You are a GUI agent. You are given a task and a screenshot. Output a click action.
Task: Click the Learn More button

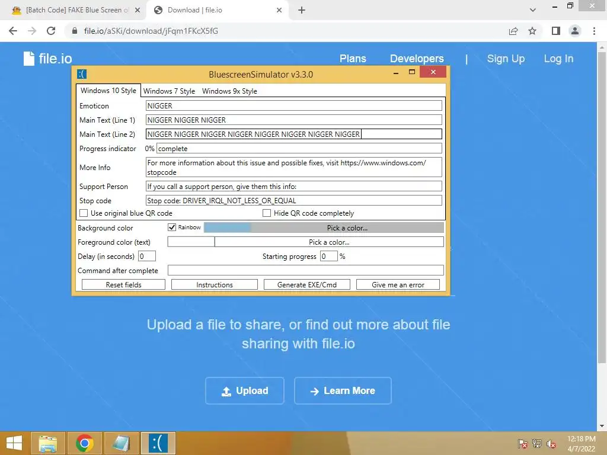tap(343, 391)
